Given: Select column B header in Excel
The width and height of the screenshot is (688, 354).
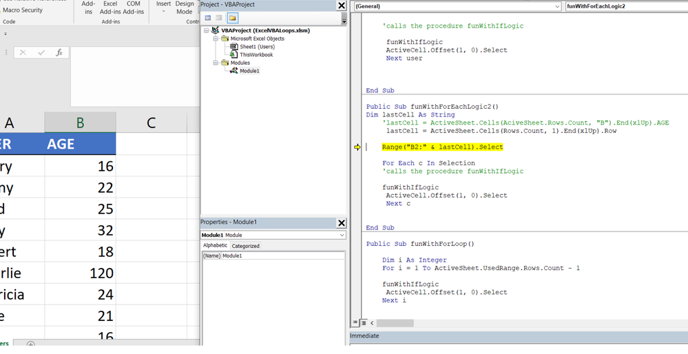Looking at the screenshot, I should (80, 123).
